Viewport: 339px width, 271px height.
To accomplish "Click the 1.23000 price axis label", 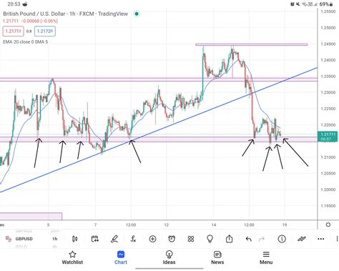I will coord(328,92).
